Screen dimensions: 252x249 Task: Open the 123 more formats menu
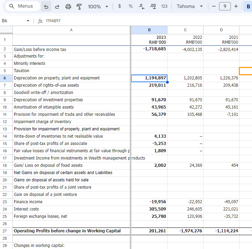pyautogui.click(x=164, y=6)
